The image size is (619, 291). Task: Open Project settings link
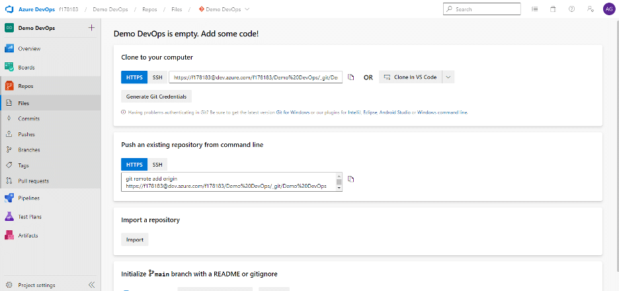pyautogui.click(x=37, y=285)
